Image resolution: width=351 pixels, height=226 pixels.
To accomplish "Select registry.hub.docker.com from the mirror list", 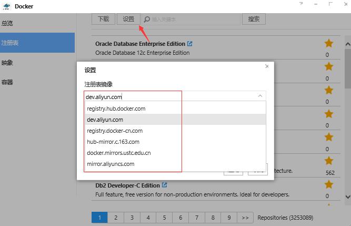I will 175,109.
